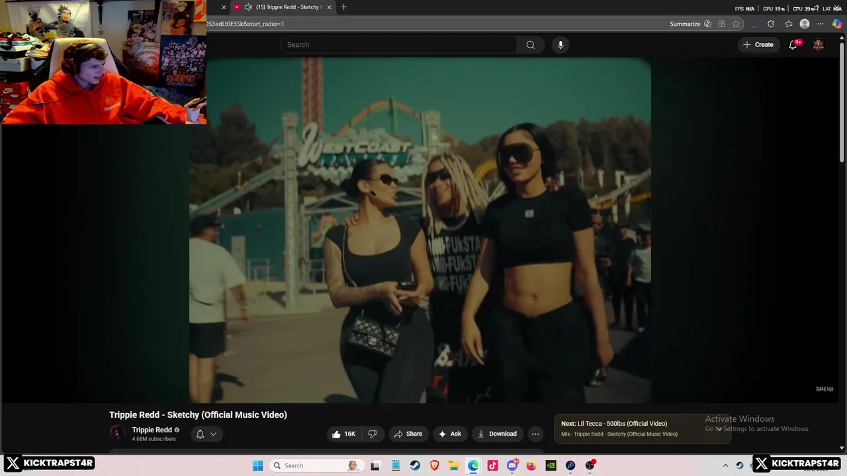Open Windows Start menu
This screenshot has height=476, width=847.
[257, 465]
